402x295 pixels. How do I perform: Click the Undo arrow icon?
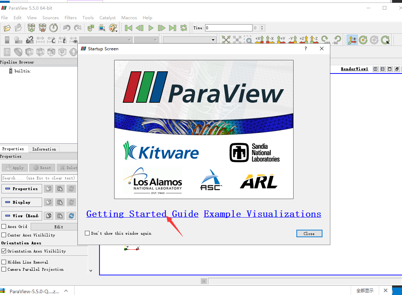click(67, 28)
